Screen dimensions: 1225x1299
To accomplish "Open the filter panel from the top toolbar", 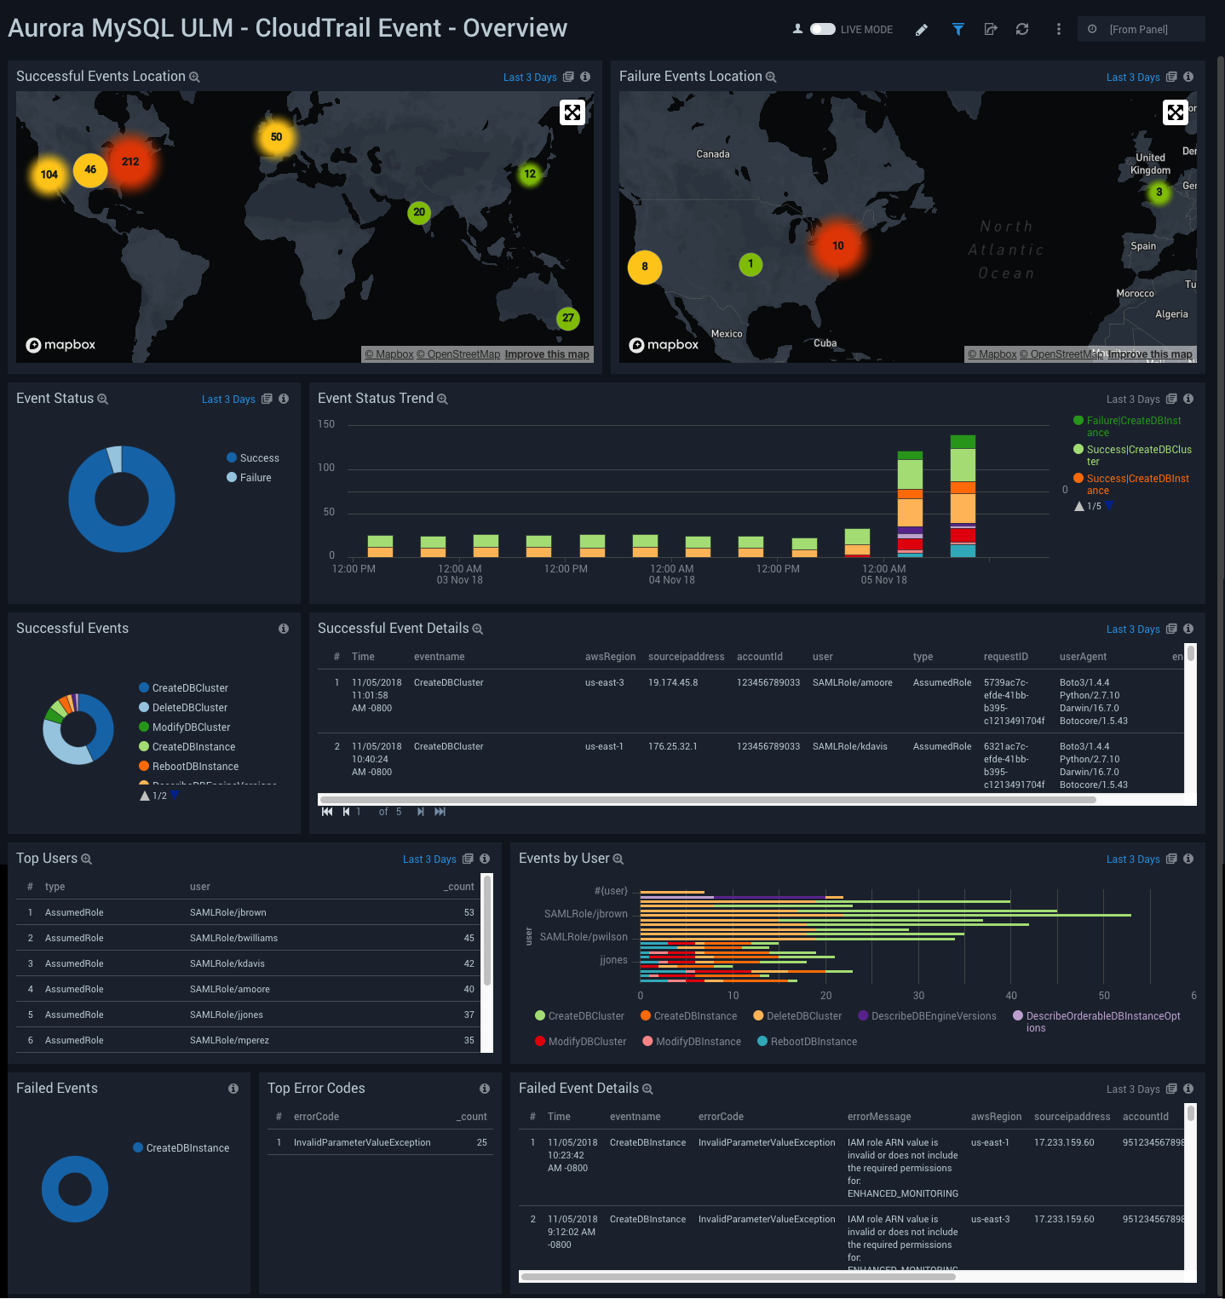I will pyautogui.click(x=958, y=28).
